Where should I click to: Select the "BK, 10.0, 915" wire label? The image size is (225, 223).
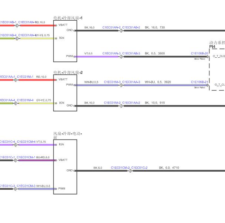[155, 103]
